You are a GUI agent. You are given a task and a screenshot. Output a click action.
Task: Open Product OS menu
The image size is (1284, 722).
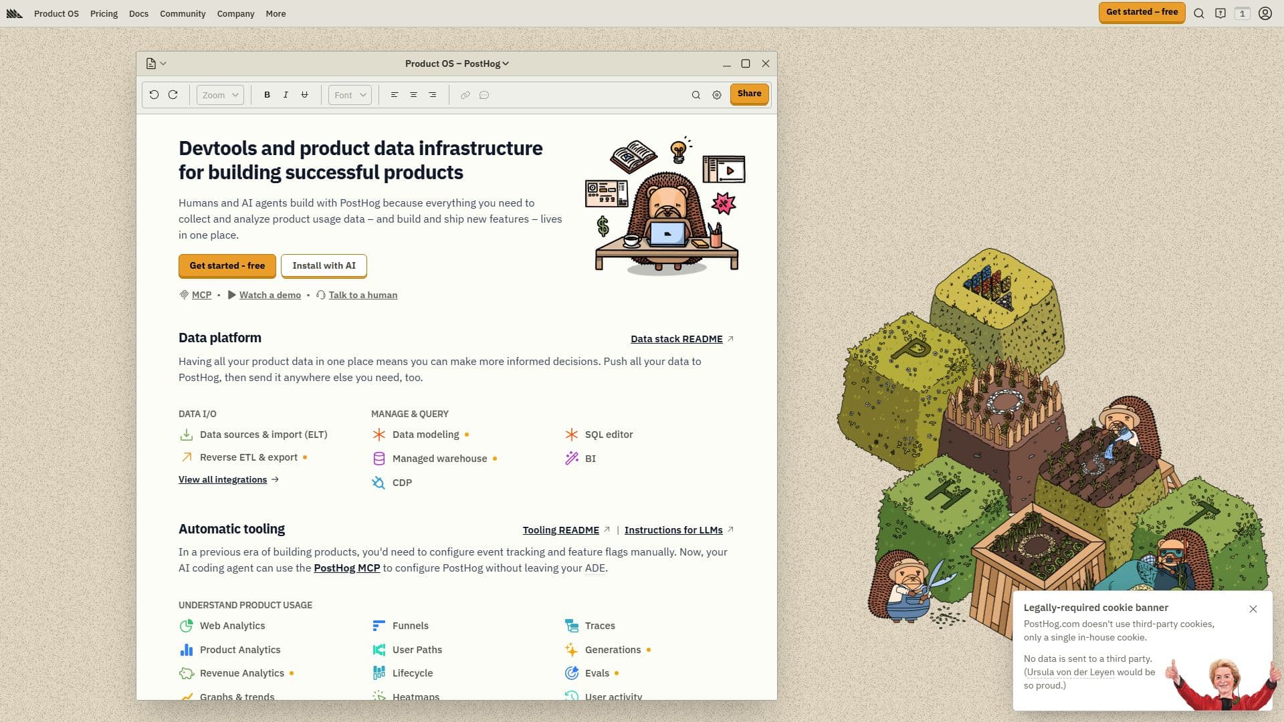pos(56,13)
